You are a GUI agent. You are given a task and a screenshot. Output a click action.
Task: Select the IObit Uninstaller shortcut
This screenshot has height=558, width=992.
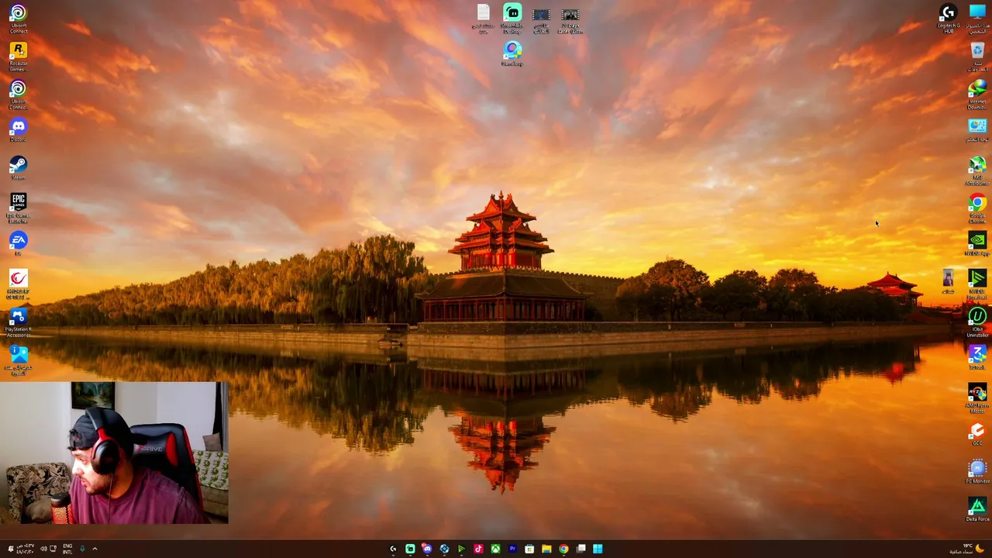coord(977,322)
